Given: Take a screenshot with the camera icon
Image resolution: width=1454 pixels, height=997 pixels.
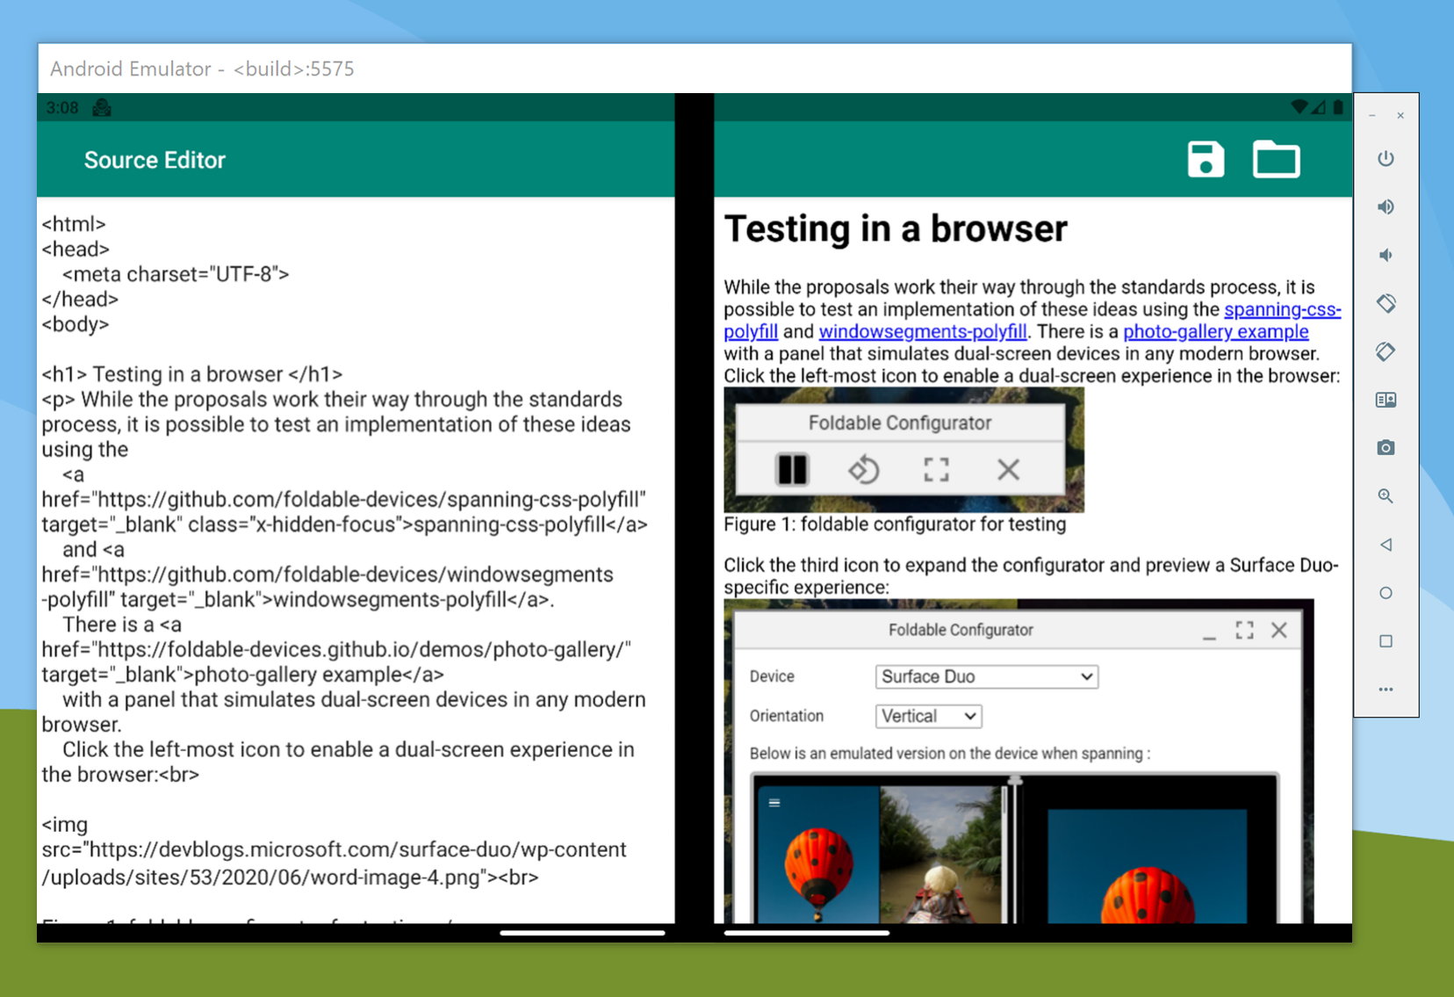Looking at the screenshot, I should (1386, 448).
